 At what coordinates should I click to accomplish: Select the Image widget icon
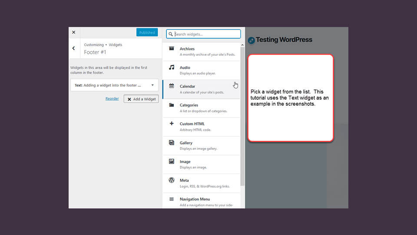coord(172,161)
